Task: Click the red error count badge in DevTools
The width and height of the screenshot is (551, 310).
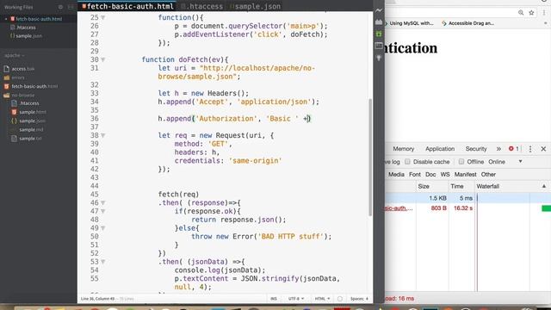Action: (514, 149)
